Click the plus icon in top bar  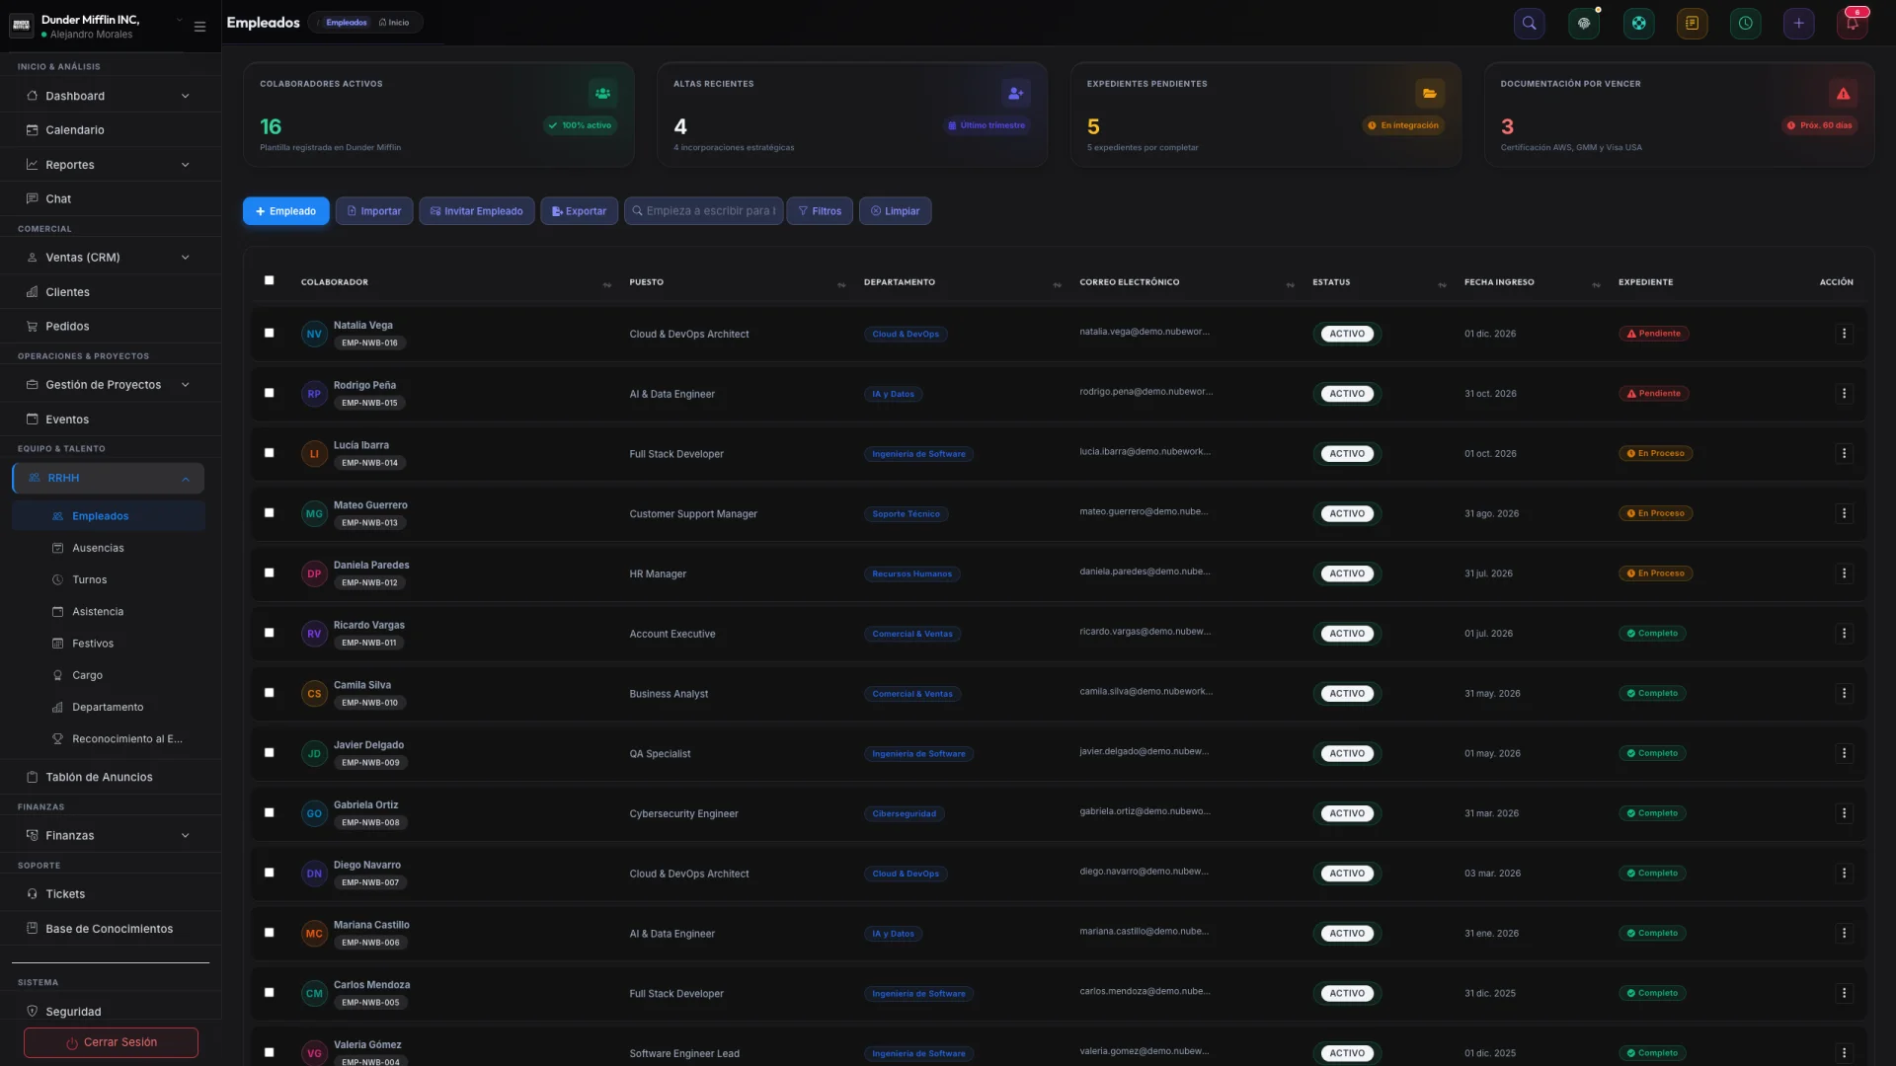click(1798, 23)
